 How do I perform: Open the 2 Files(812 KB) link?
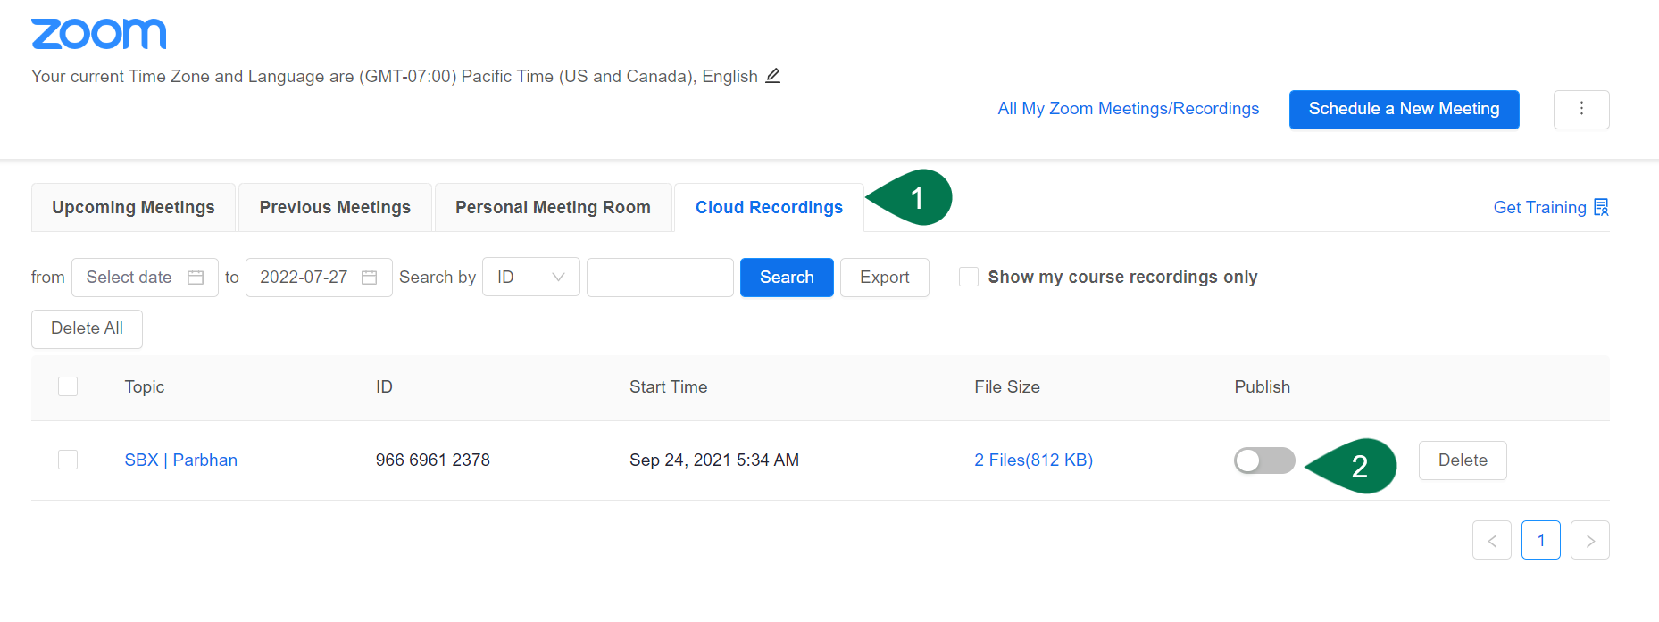pyautogui.click(x=1033, y=460)
